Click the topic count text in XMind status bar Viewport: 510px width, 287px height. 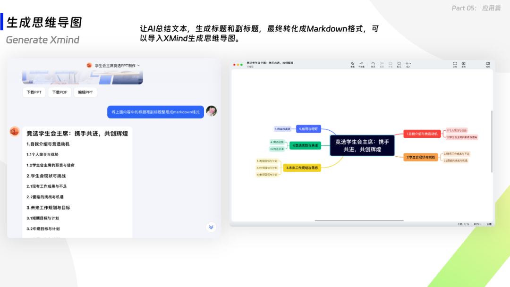pyautogui.click(x=464, y=224)
